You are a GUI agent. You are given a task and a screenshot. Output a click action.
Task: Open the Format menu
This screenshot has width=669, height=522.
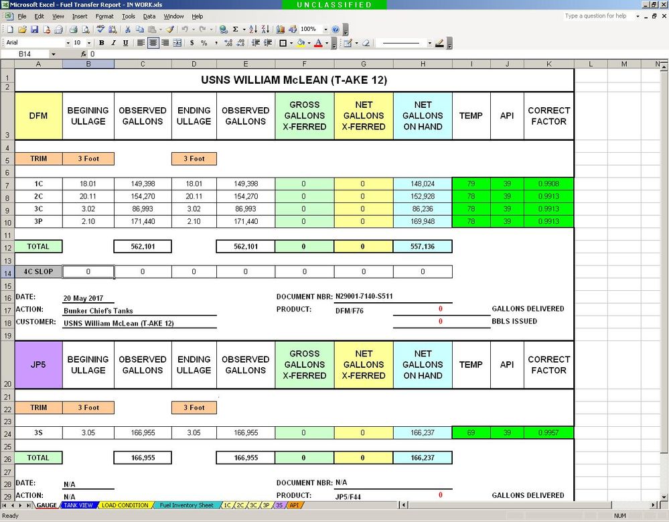click(104, 16)
